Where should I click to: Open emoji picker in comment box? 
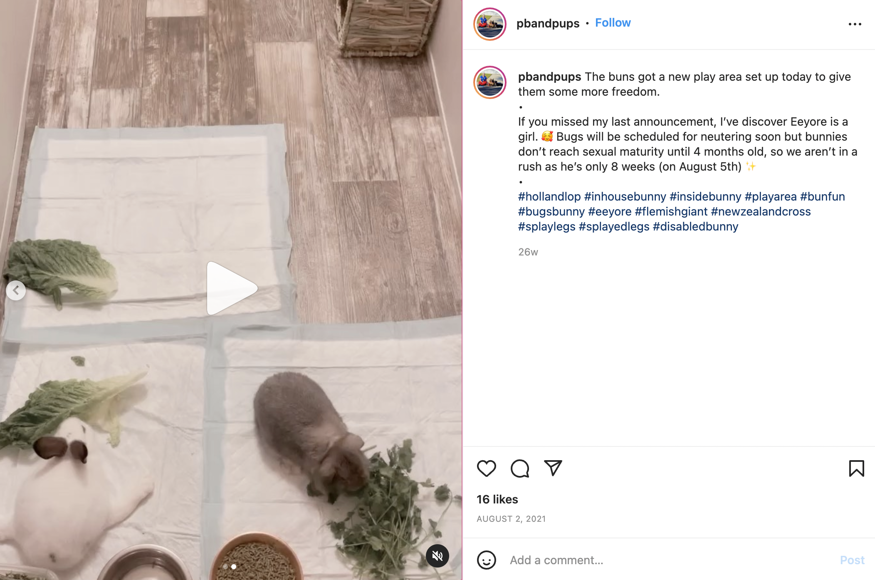[486, 560]
